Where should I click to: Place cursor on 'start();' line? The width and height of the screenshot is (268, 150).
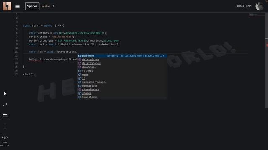[x=29, y=74]
